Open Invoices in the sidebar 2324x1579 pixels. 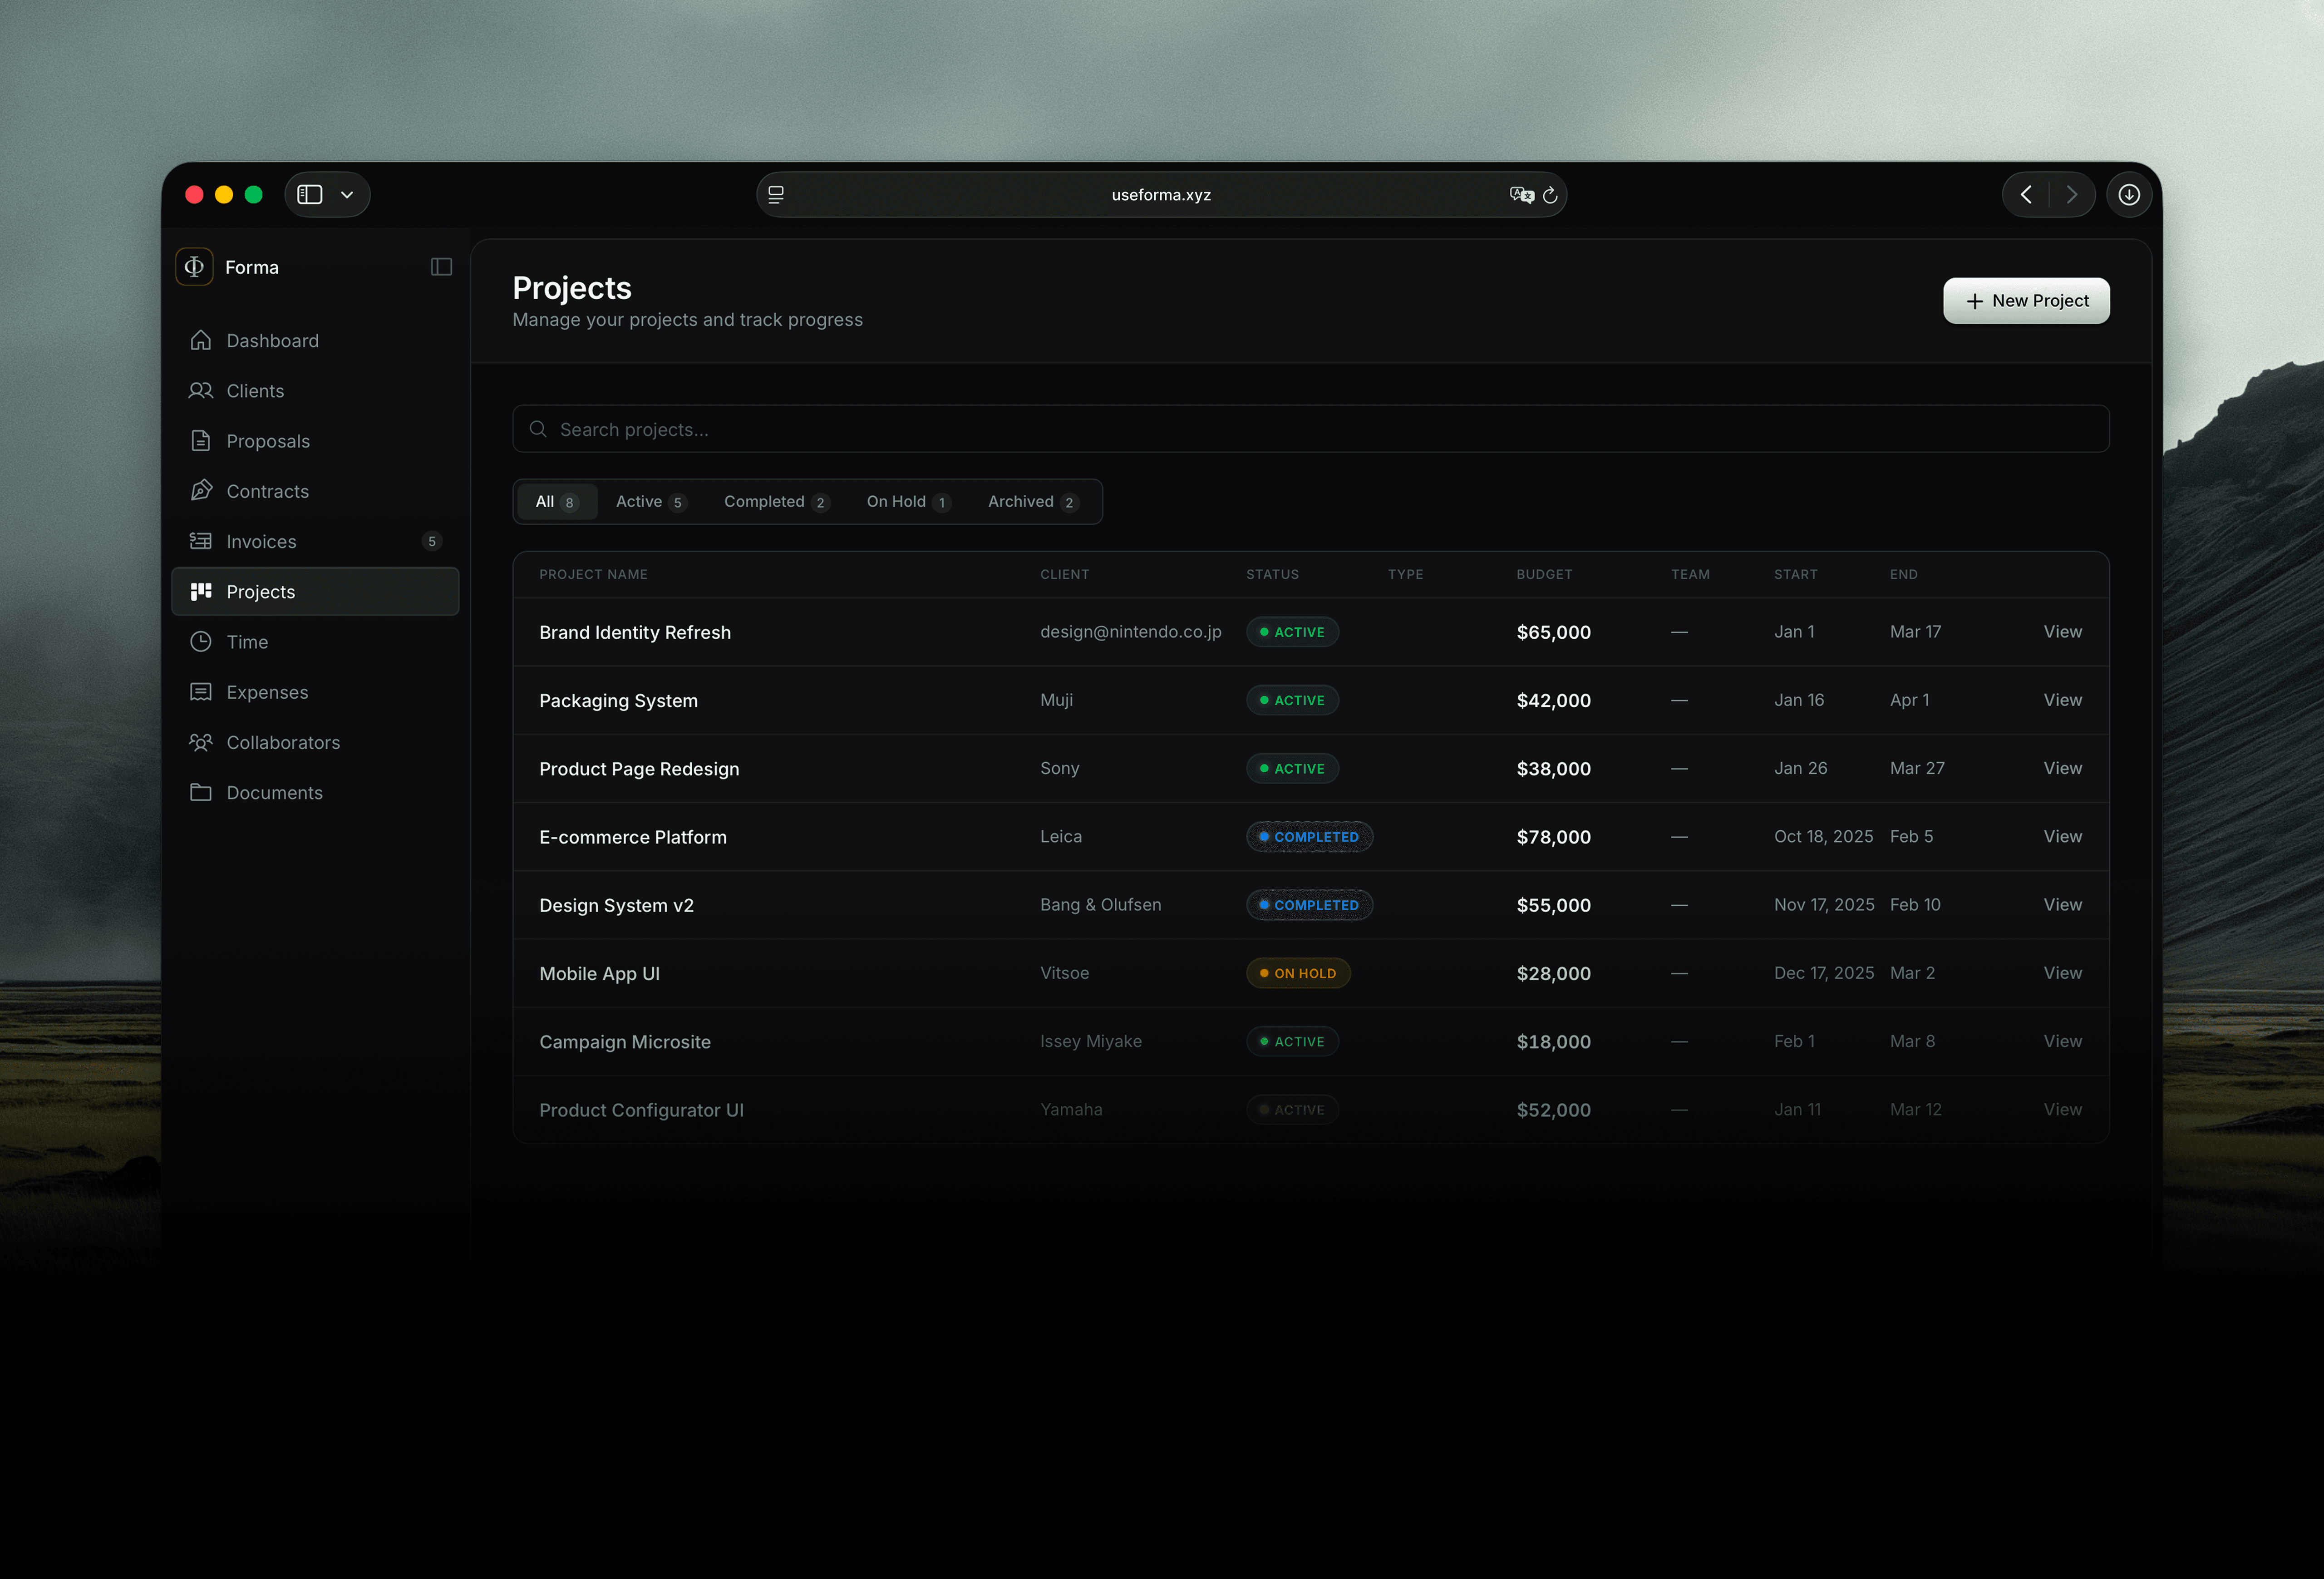[315, 541]
